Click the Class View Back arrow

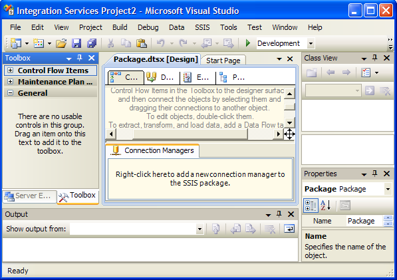coord(331,72)
